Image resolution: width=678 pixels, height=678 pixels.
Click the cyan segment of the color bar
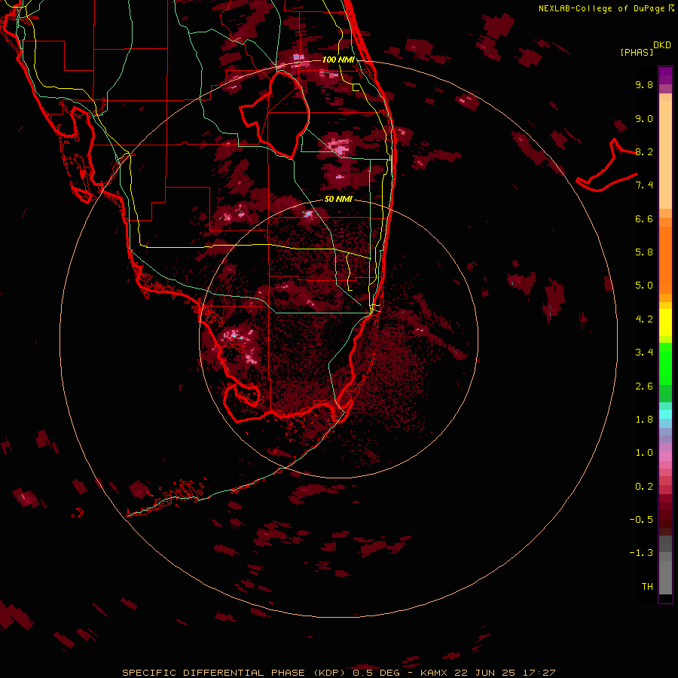point(665,414)
